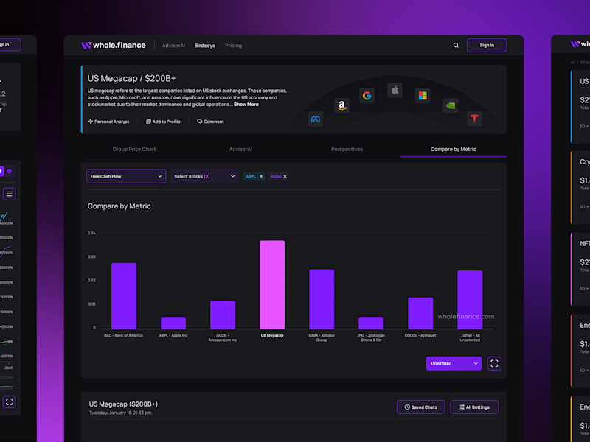Select the Amazon company logo
Viewport: 590px width, 442px height.
pos(341,105)
